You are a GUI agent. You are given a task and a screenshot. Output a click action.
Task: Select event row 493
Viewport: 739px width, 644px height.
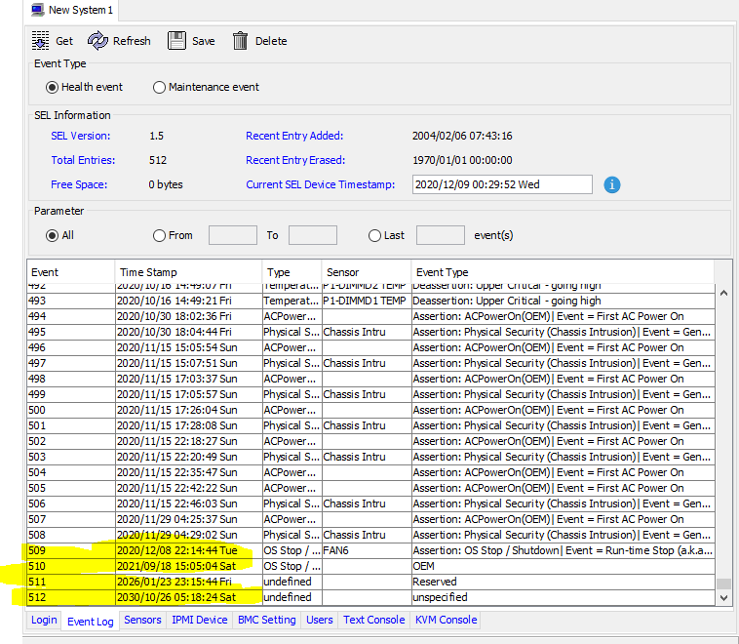(x=370, y=301)
